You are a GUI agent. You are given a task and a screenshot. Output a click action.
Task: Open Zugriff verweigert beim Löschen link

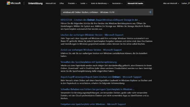(x=101, y=77)
